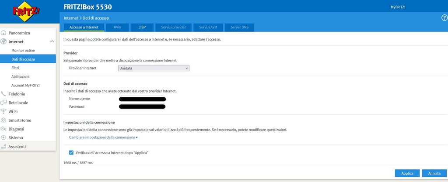Open the Wi-Fi menu
The image size is (448, 182).
click(13, 111)
